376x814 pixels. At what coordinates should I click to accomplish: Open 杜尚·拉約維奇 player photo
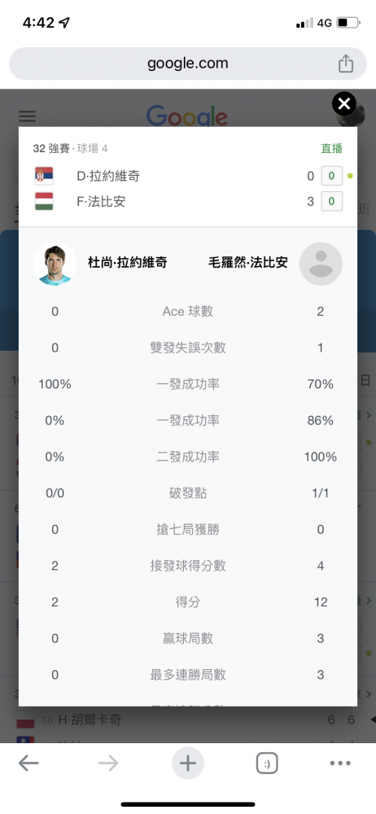click(55, 264)
